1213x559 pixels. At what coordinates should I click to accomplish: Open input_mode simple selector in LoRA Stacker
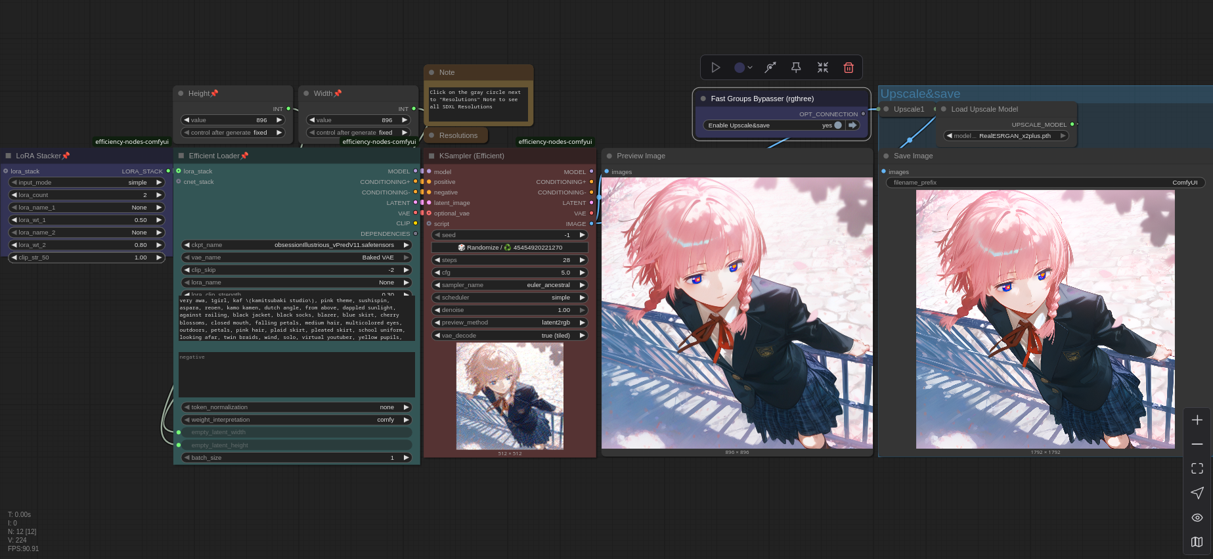(x=86, y=183)
